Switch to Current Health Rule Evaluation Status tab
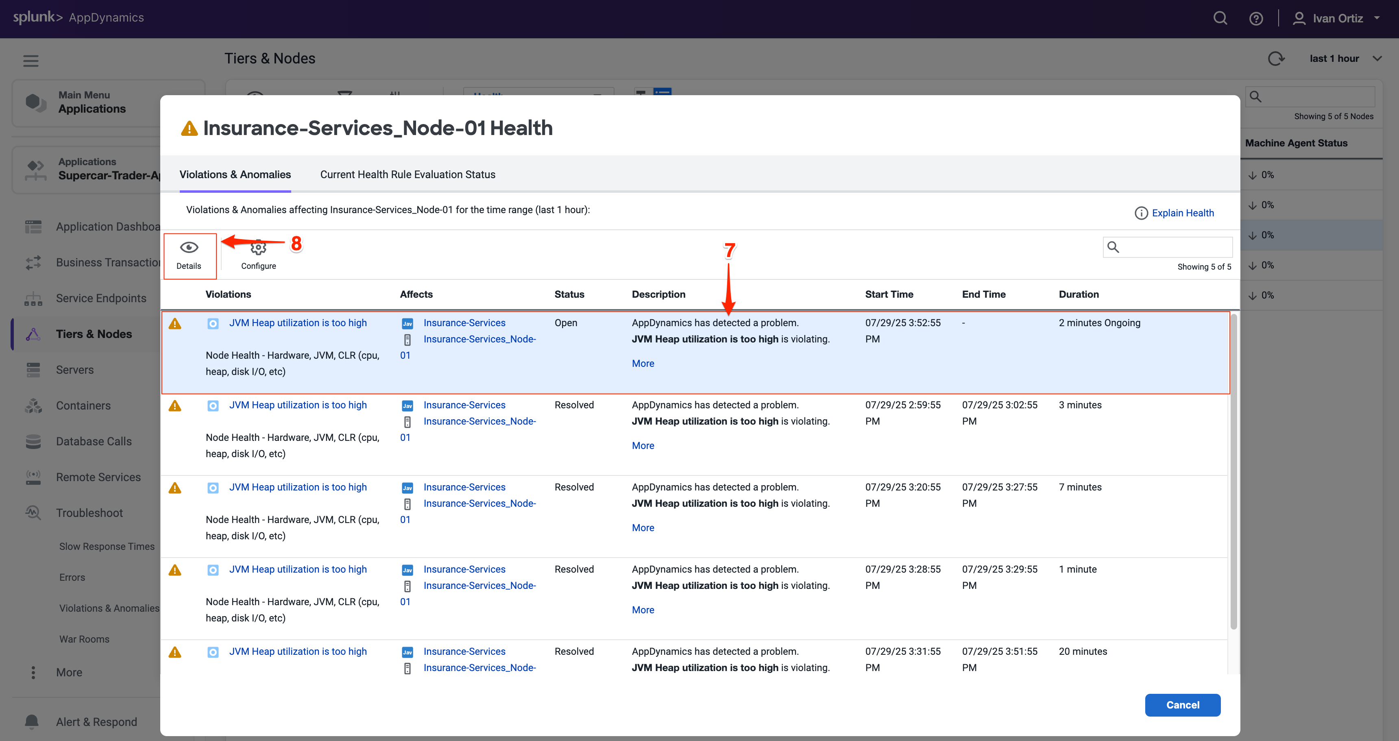Image resolution: width=1399 pixels, height=741 pixels. 407,174
